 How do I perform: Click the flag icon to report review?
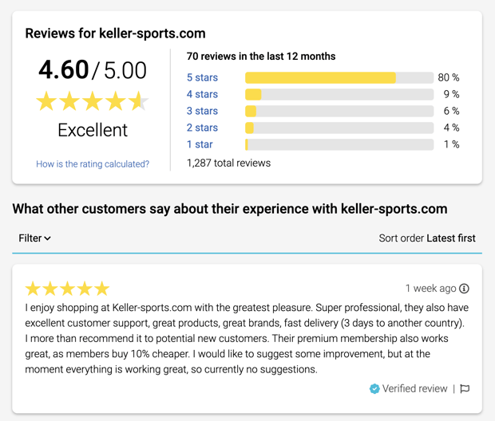coord(465,388)
